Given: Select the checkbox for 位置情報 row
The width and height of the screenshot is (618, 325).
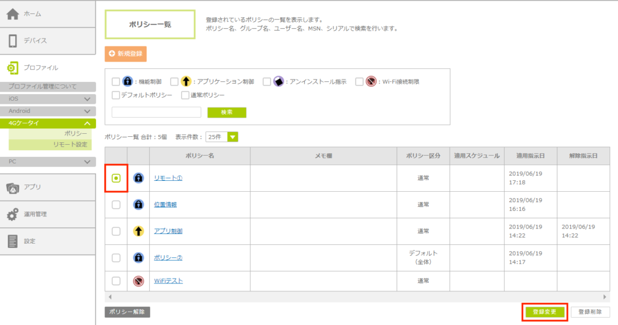Looking at the screenshot, I should pyautogui.click(x=116, y=204).
